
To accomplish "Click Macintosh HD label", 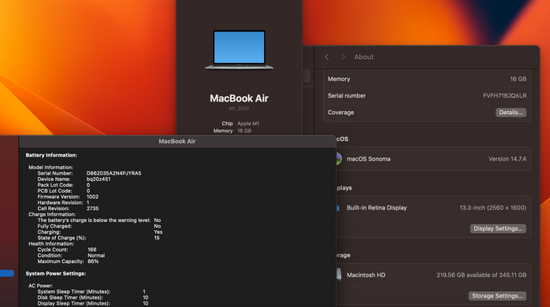I will [366, 275].
